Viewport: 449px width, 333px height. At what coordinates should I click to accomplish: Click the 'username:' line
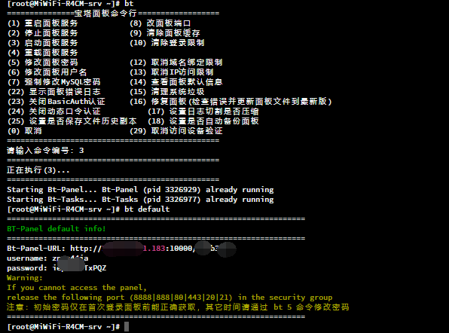tap(47, 258)
